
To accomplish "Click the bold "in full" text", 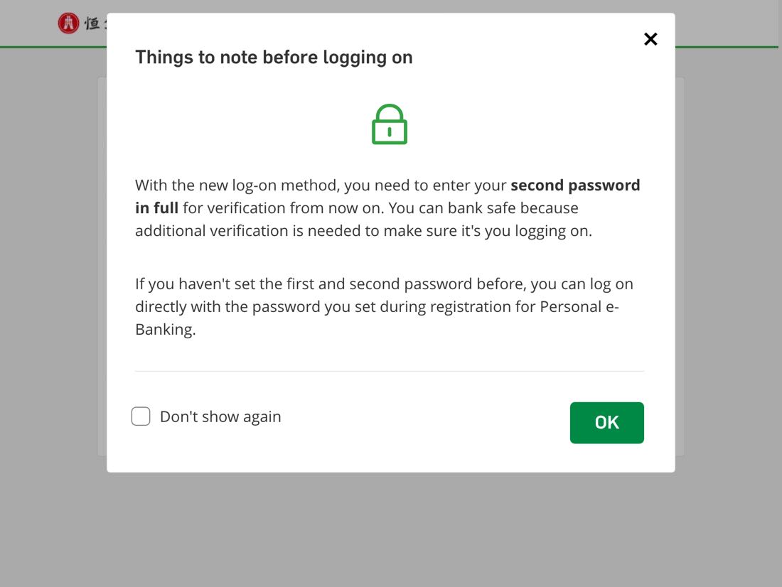I will point(156,208).
